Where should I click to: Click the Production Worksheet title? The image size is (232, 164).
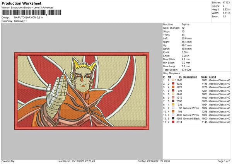tap(21, 3)
